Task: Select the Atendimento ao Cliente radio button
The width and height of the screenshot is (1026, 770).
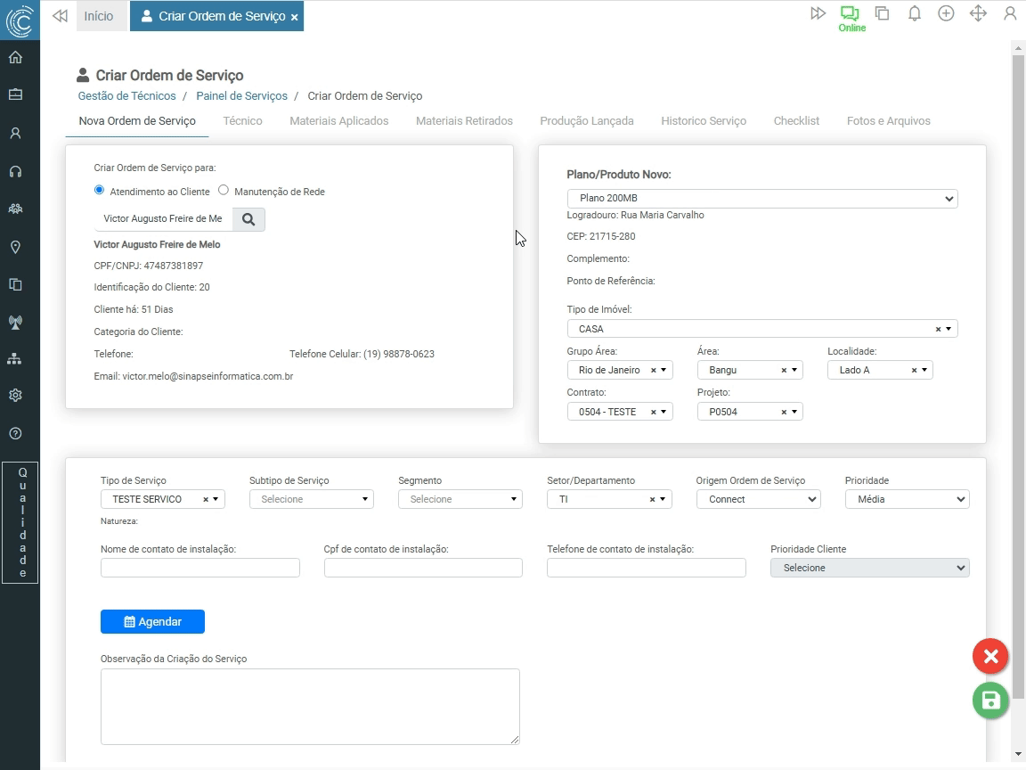Action: click(99, 190)
